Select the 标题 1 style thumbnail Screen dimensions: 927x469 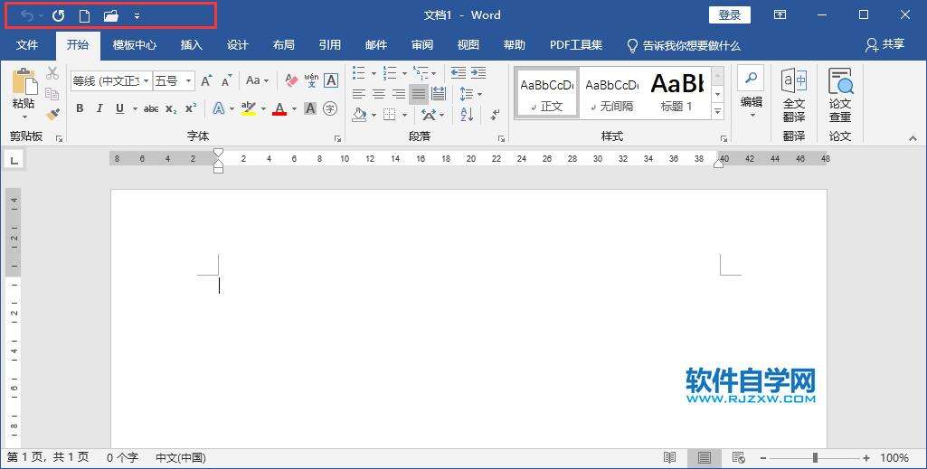tap(676, 93)
